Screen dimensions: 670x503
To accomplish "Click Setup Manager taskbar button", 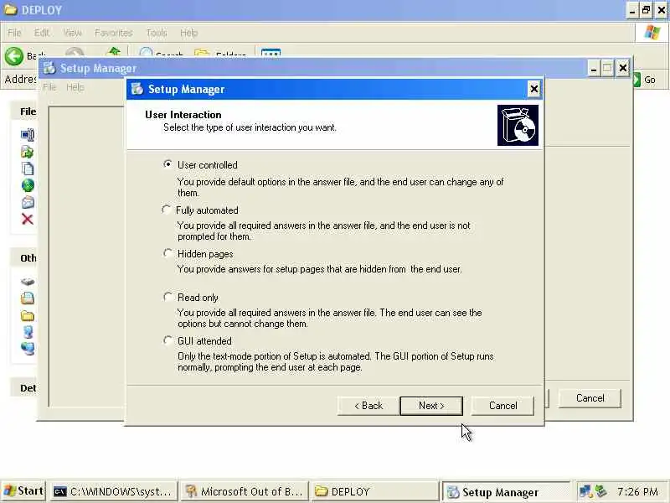I will pos(506,492).
